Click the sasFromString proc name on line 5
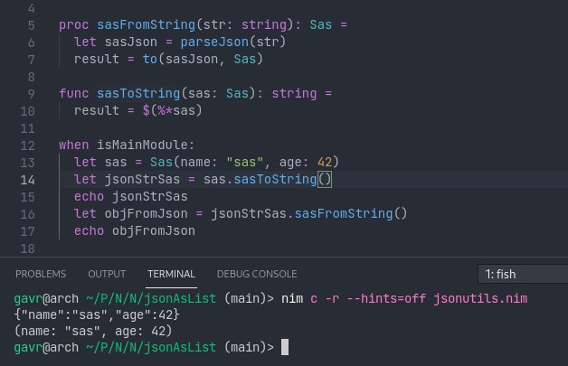Viewport: 568px width, 366px height. tap(146, 24)
